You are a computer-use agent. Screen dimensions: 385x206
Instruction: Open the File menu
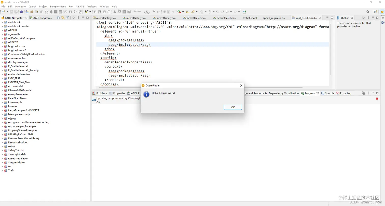(x=3, y=6)
